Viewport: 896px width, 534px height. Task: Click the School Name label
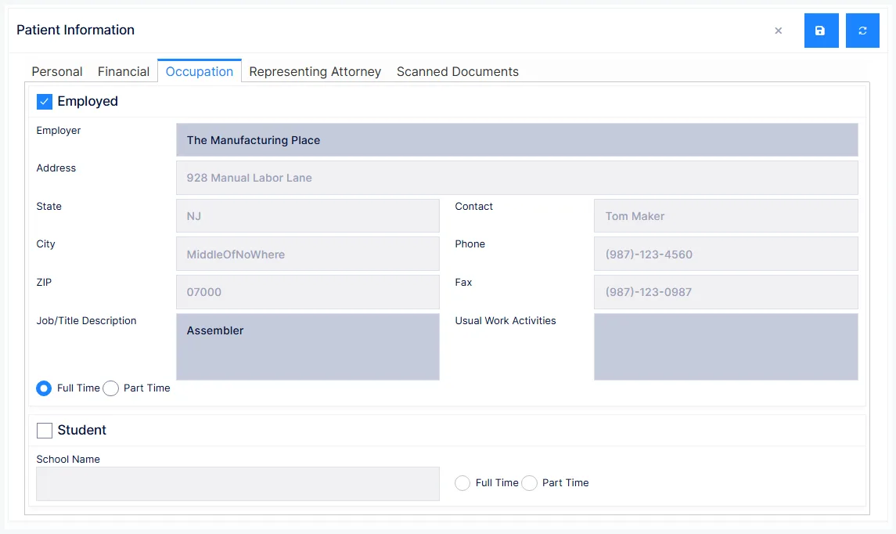(68, 459)
